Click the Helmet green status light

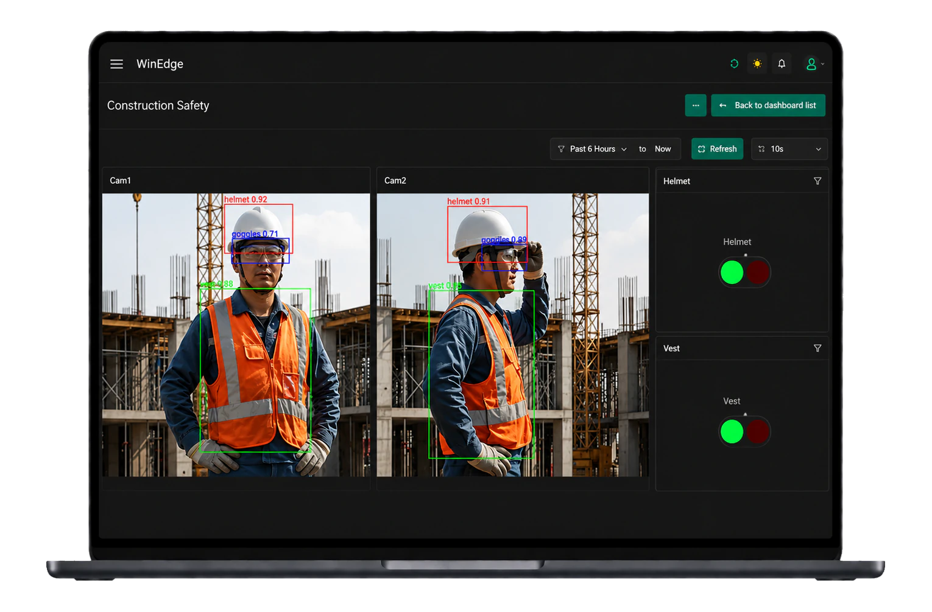(732, 272)
